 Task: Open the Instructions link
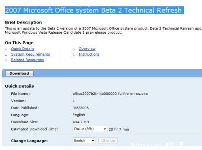click(x=89, y=54)
